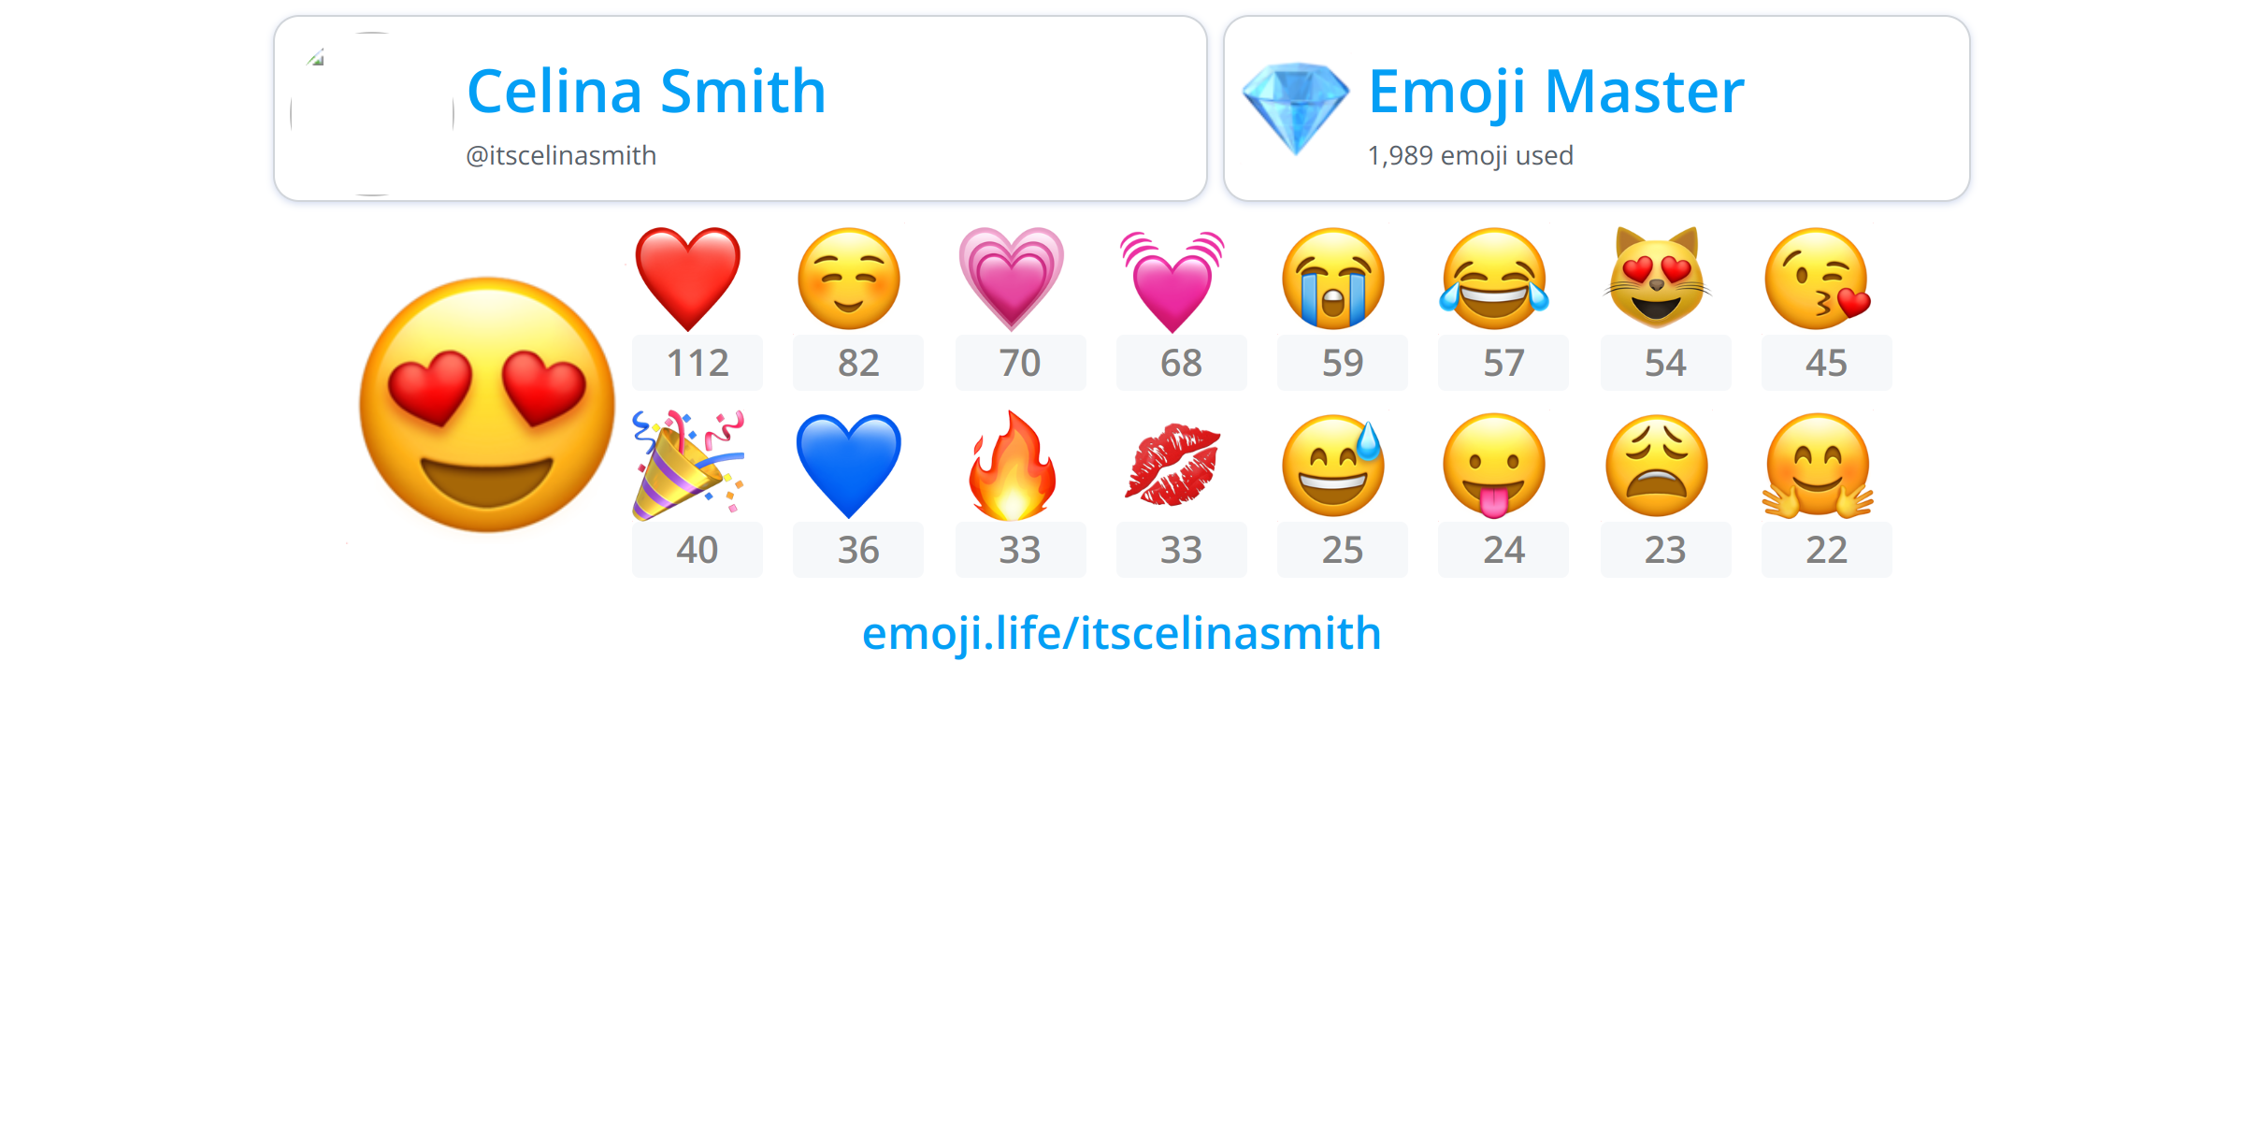Select the fire emoji
This screenshot has width=2244, height=1122.
pos(1012,465)
